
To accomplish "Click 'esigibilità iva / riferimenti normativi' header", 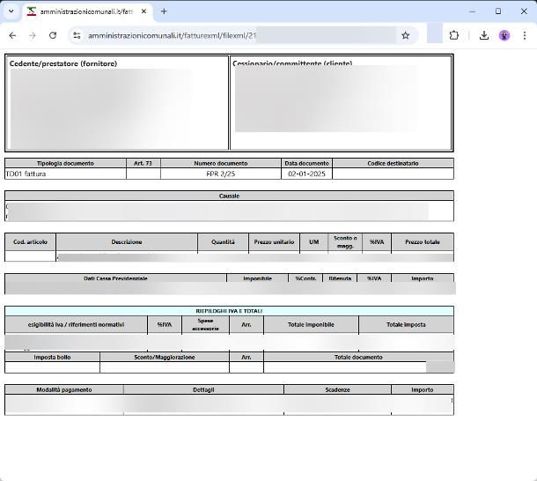I will point(76,325).
